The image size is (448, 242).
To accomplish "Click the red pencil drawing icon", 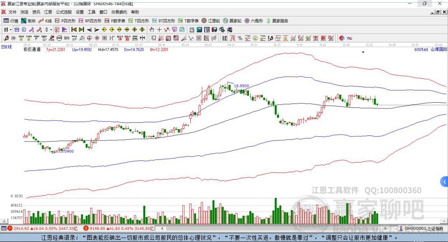I will [x=6, y=38].
